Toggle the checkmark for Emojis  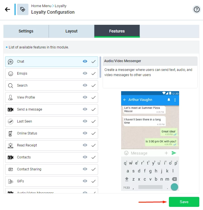[94, 74]
